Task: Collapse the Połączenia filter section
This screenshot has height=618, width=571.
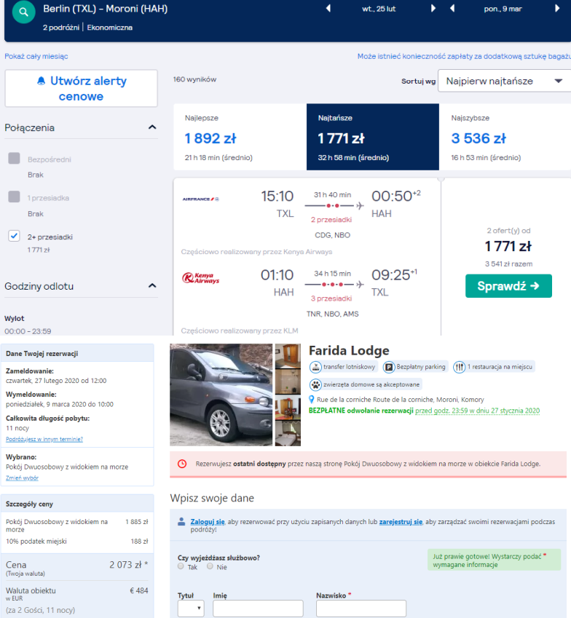Action: [152, 127]
